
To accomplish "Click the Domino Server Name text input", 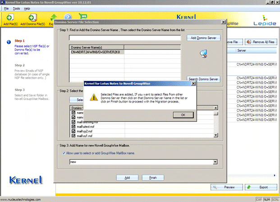I will pyautogui.click(x=125, y=38).
